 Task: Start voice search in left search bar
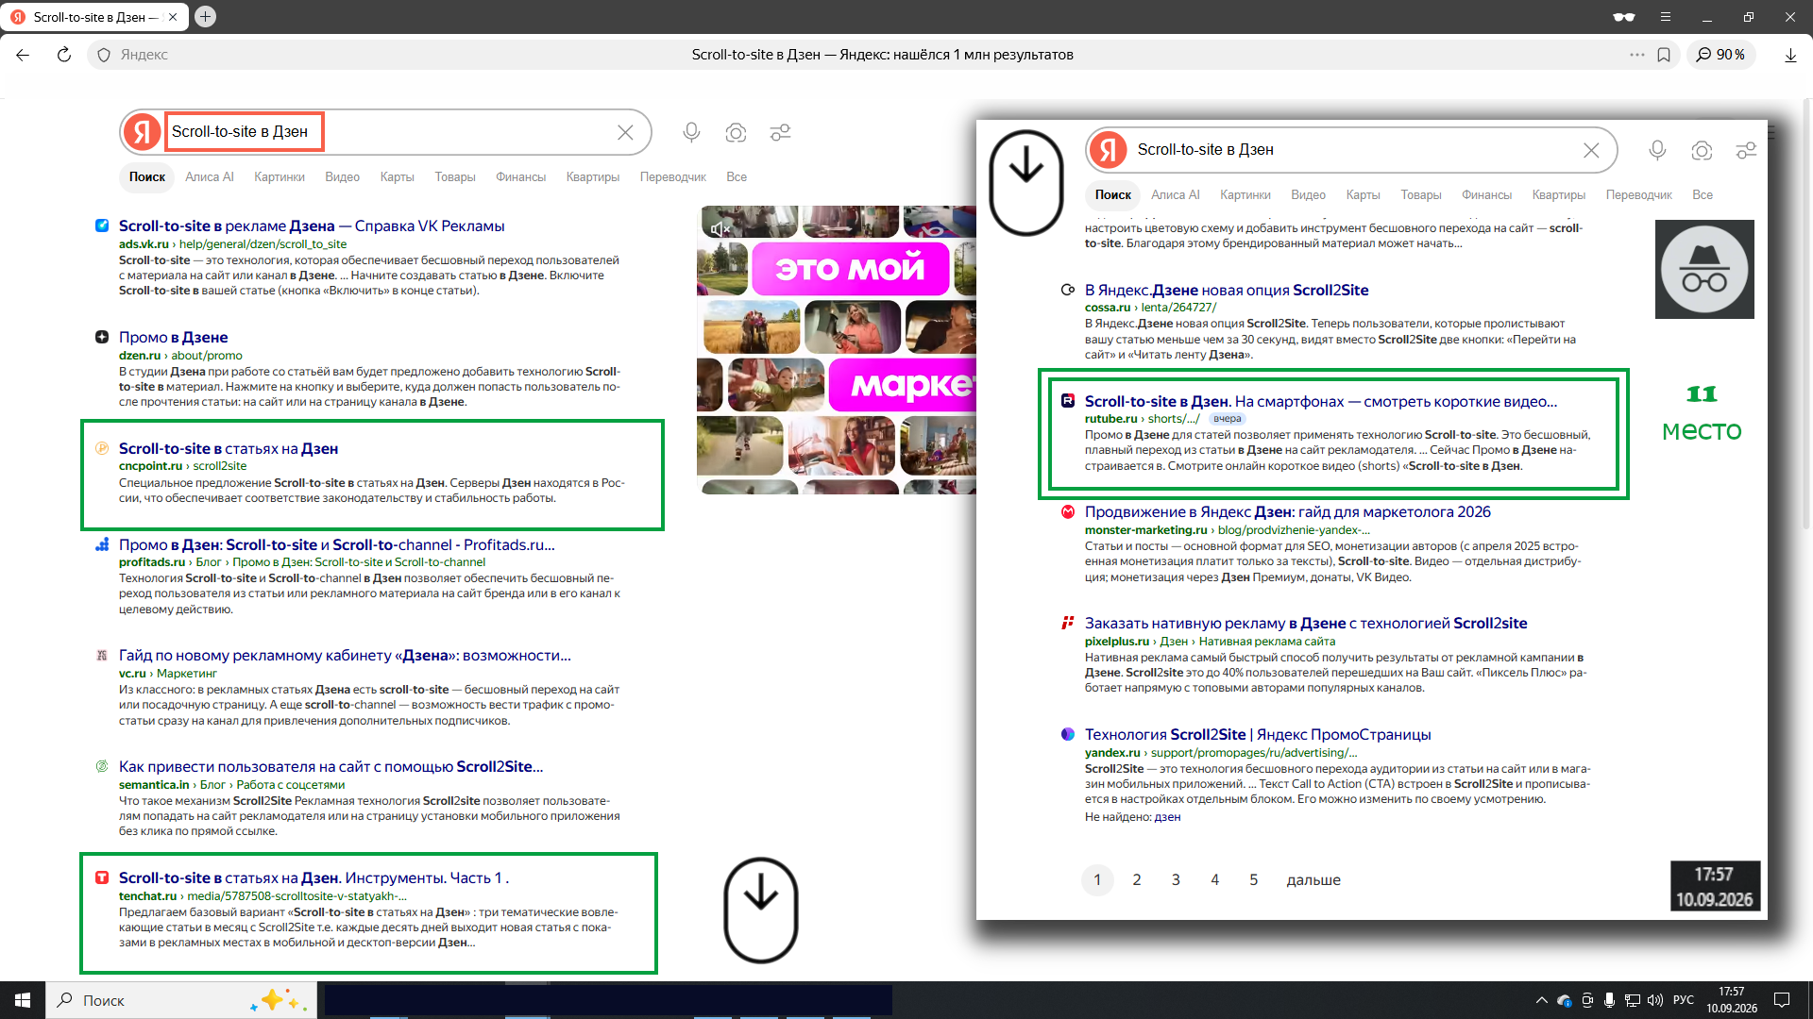691,132
